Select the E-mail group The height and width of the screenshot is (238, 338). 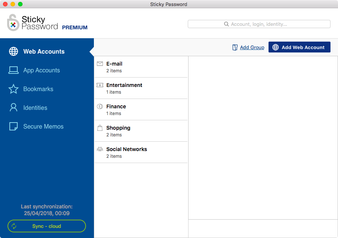click(141, 67)
